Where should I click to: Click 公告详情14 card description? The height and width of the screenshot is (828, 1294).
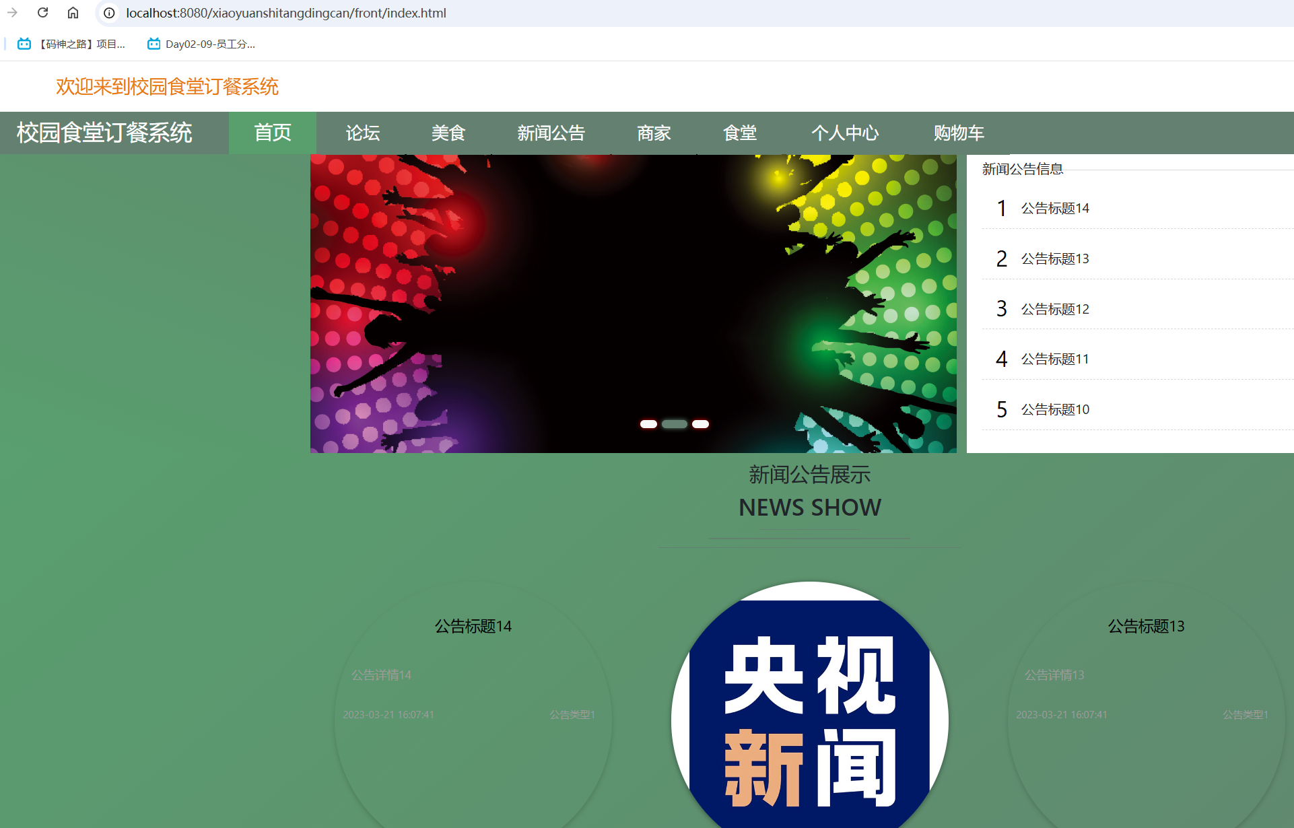(381, 675)
